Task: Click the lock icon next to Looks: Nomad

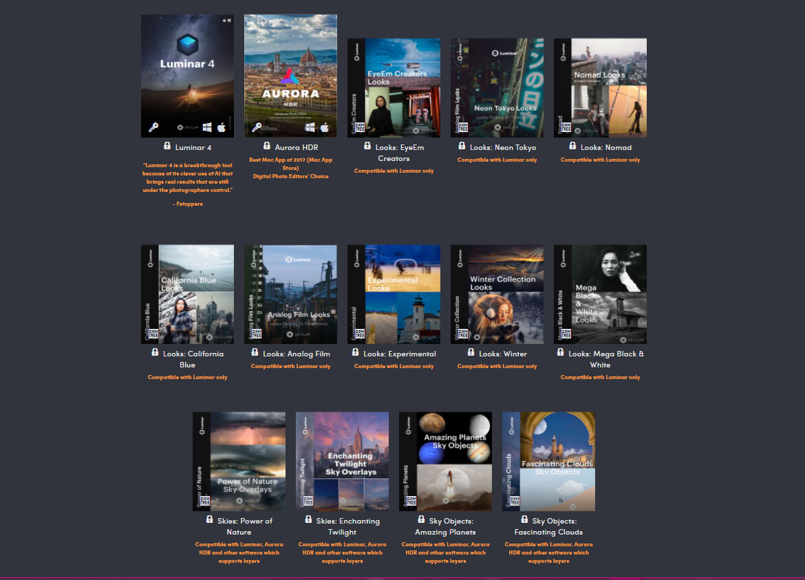Action: (573, 146)
